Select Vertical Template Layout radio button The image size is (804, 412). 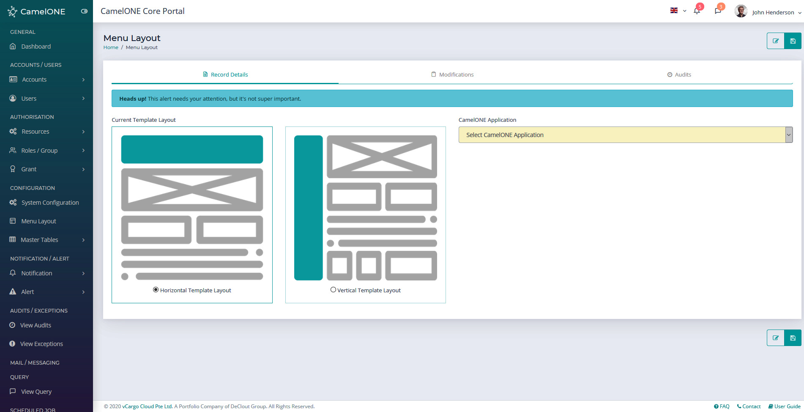[333, 290]
